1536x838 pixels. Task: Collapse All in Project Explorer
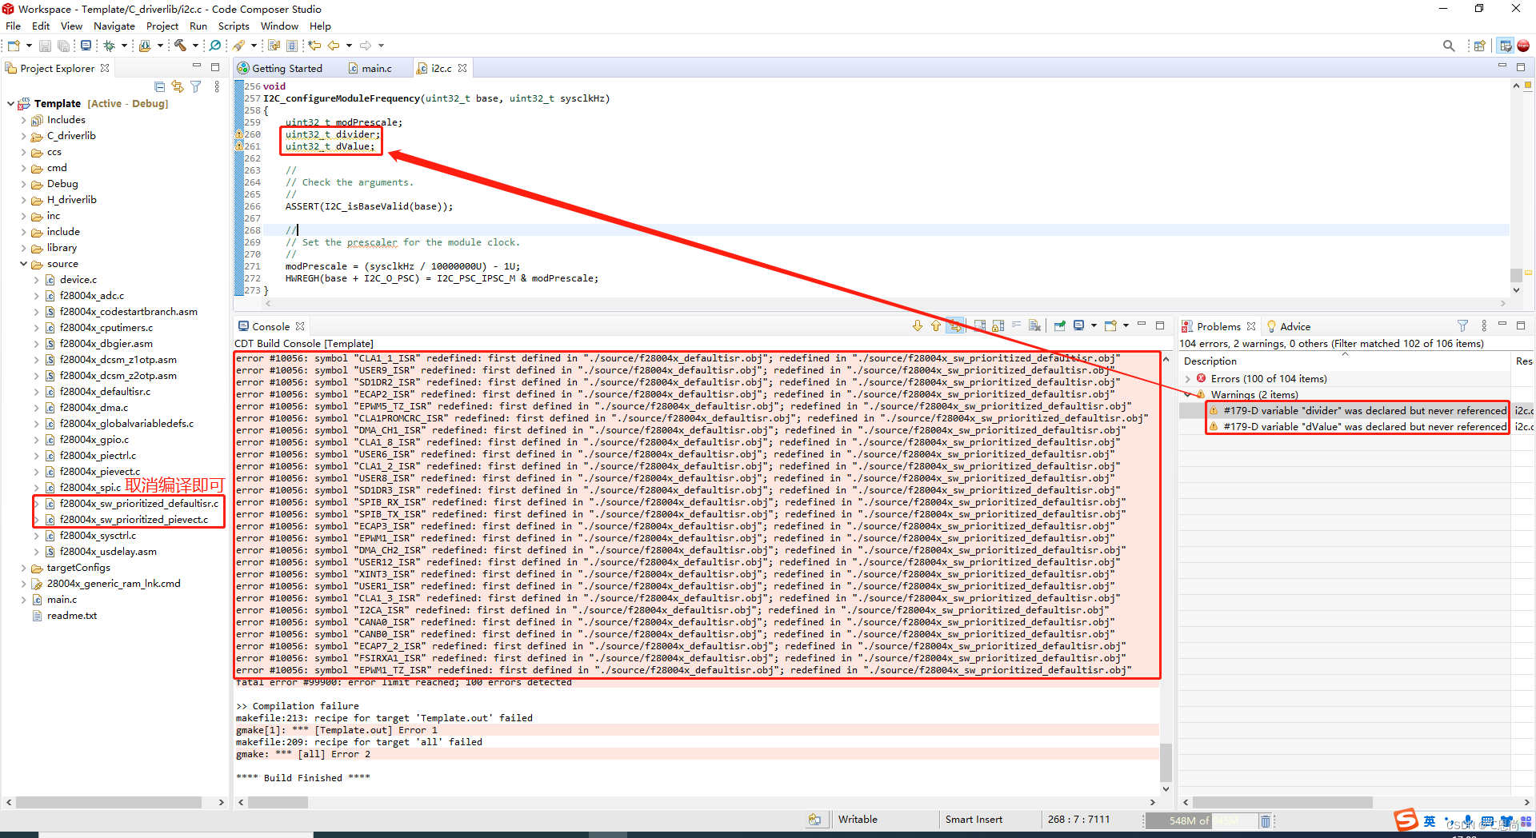[x=159, y=86]
